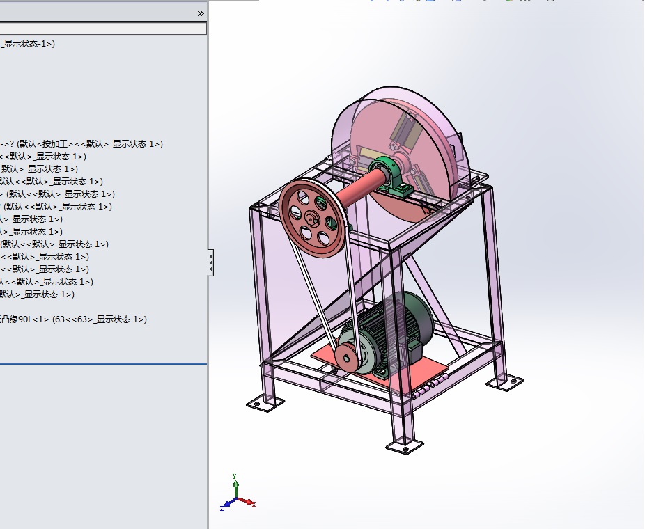
Task: Select the tree row ending '显示状态-1>)'
Action: click(28, 44)
